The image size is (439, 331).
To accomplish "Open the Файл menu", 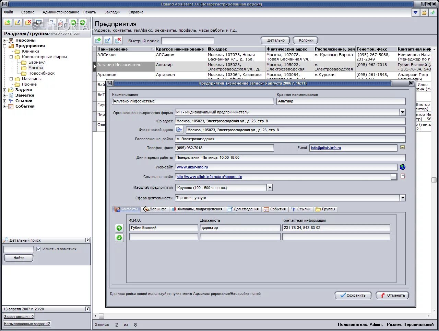I will 9,12.
